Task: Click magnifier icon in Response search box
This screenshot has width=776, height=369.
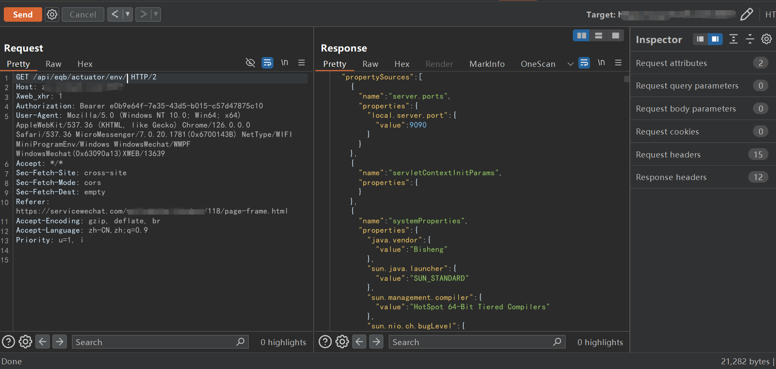Action: pos(557,342)
